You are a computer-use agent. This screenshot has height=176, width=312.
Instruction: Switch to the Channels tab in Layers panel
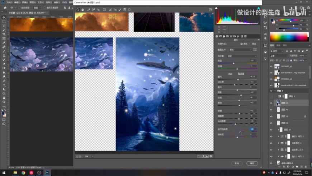tap(278, 46)
